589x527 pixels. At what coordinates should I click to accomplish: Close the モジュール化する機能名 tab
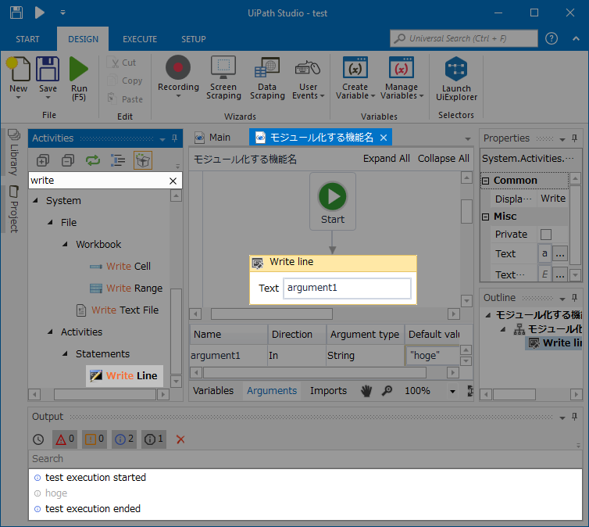[384, 138]
